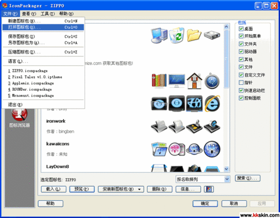This screenshot has width=280, height=218.
Task: Open the 工具 menu
Action: tap(48, 14)
